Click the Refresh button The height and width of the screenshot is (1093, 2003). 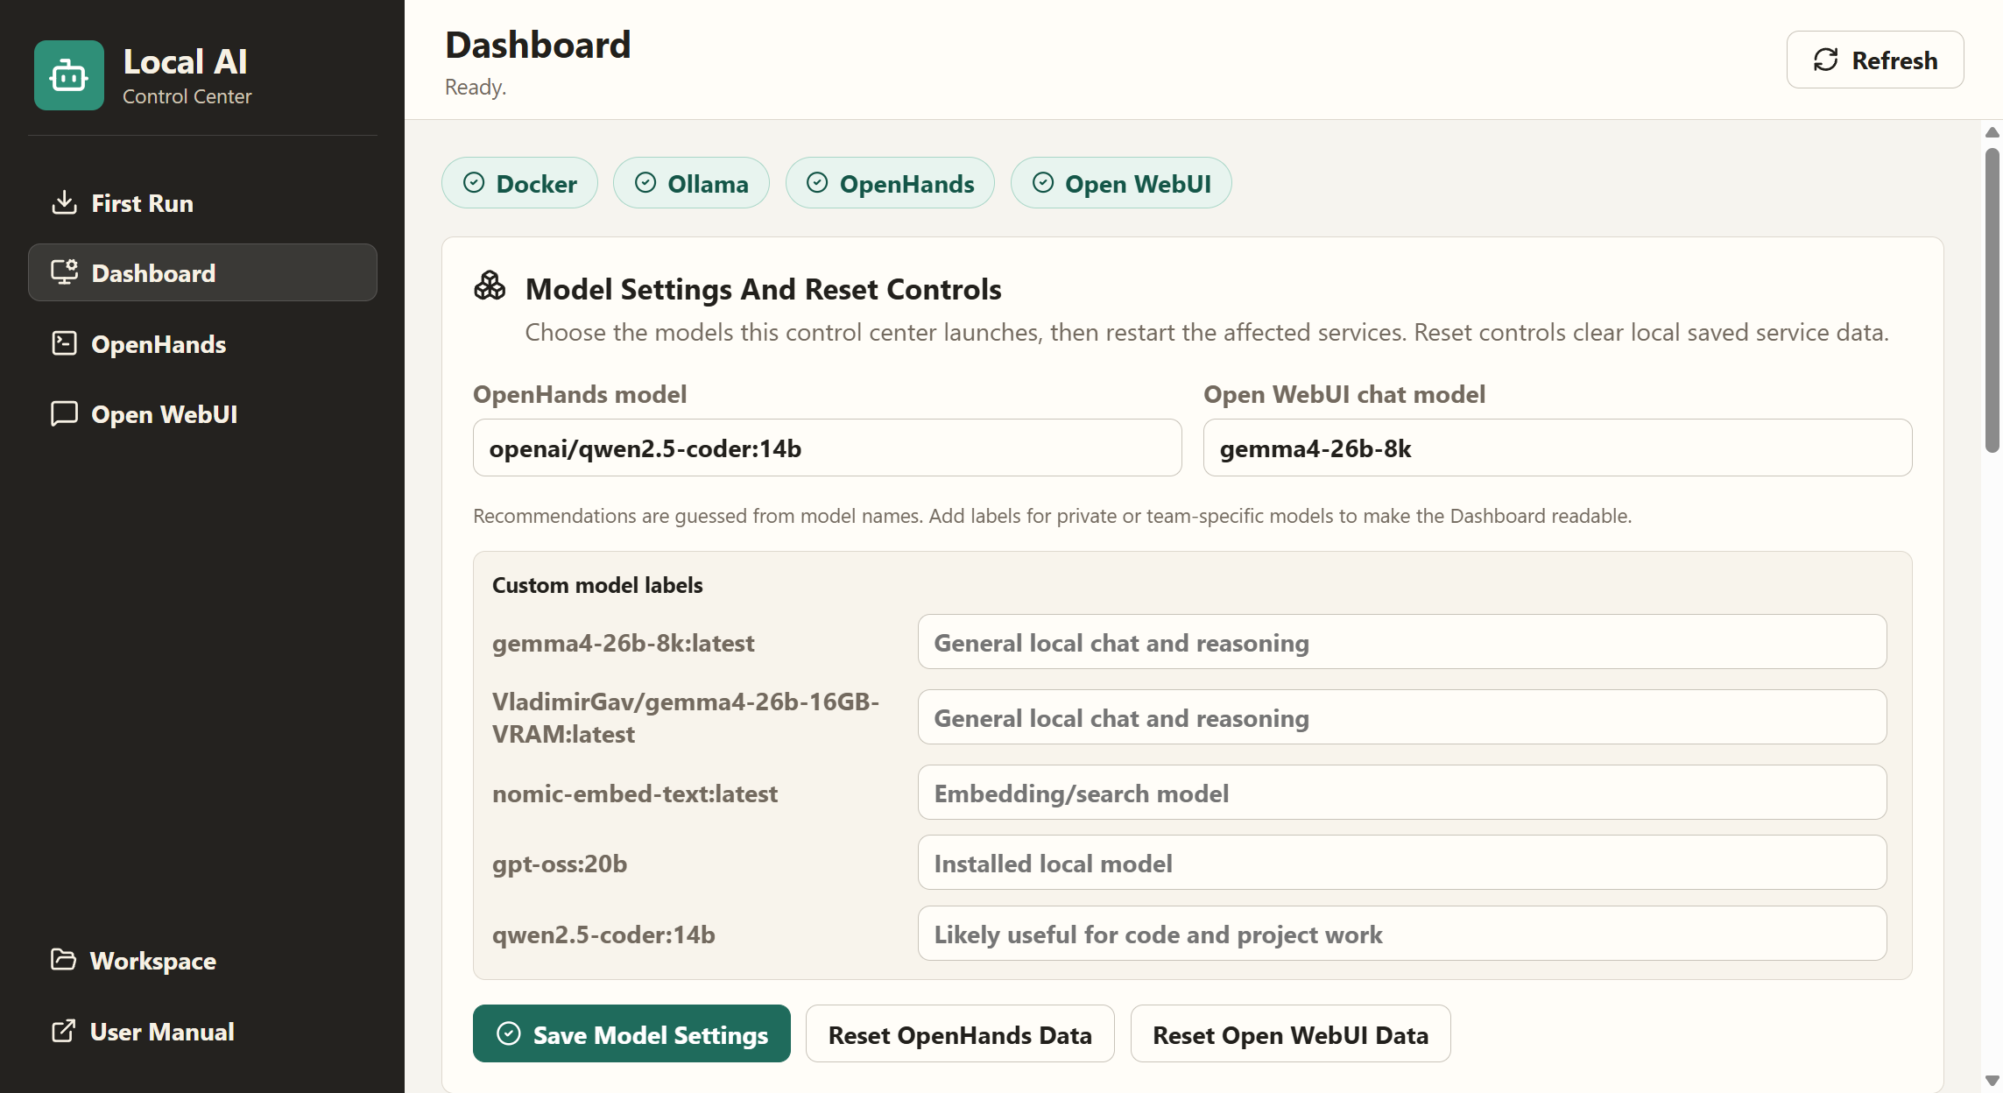pyautogui.click(x=1875, y=60)
